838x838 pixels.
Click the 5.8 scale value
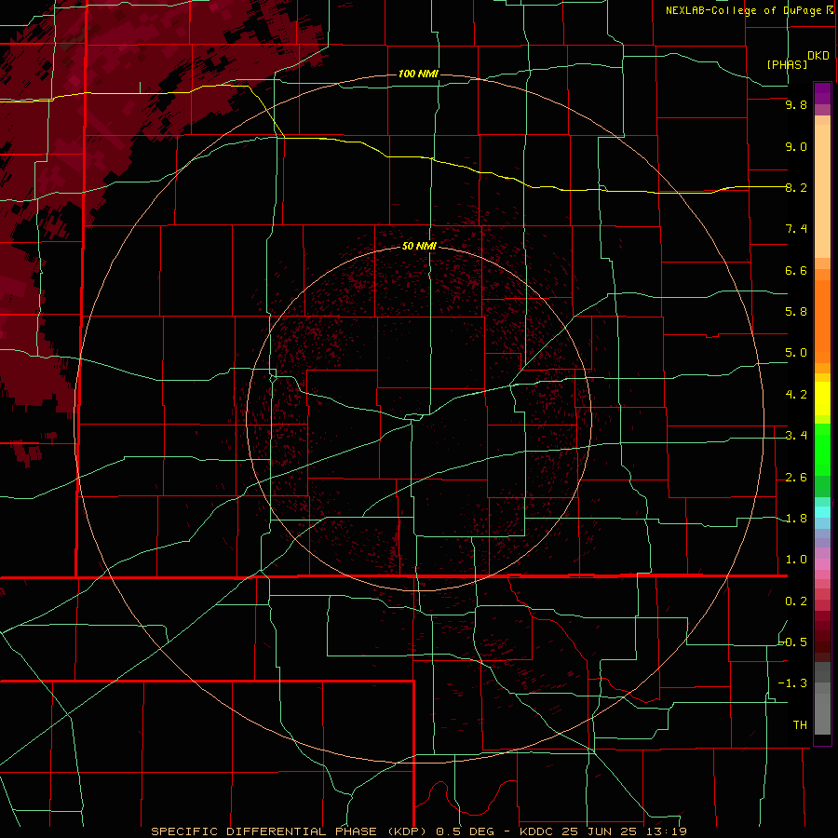tap(796, 312)
